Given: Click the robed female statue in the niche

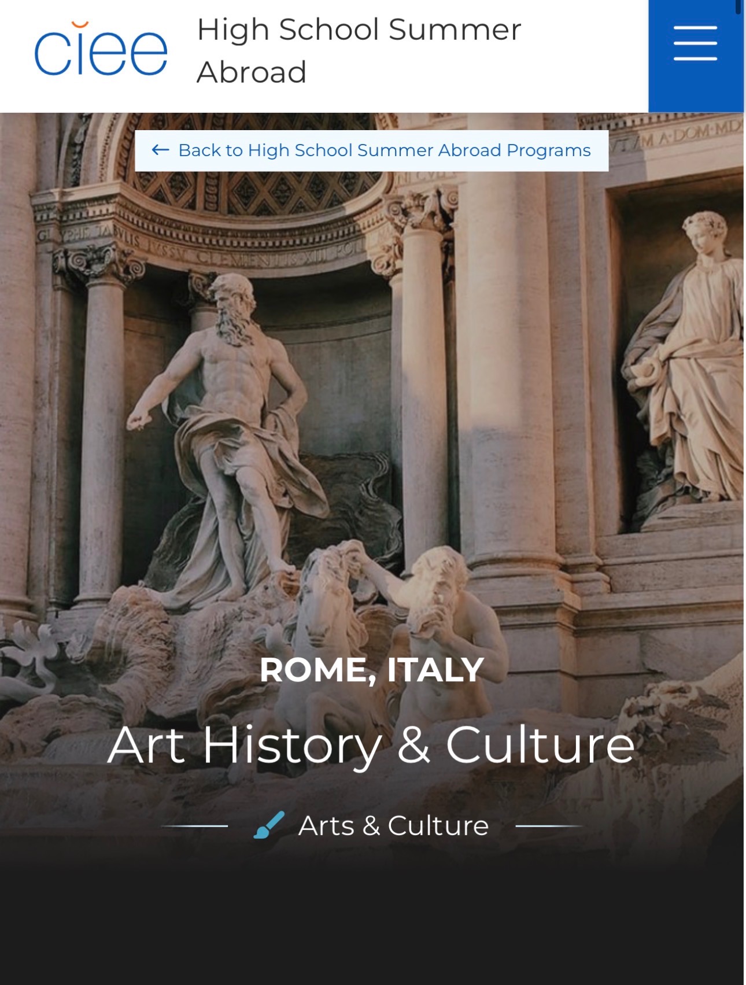Looking at the screenshot, I should coord(685,359).
